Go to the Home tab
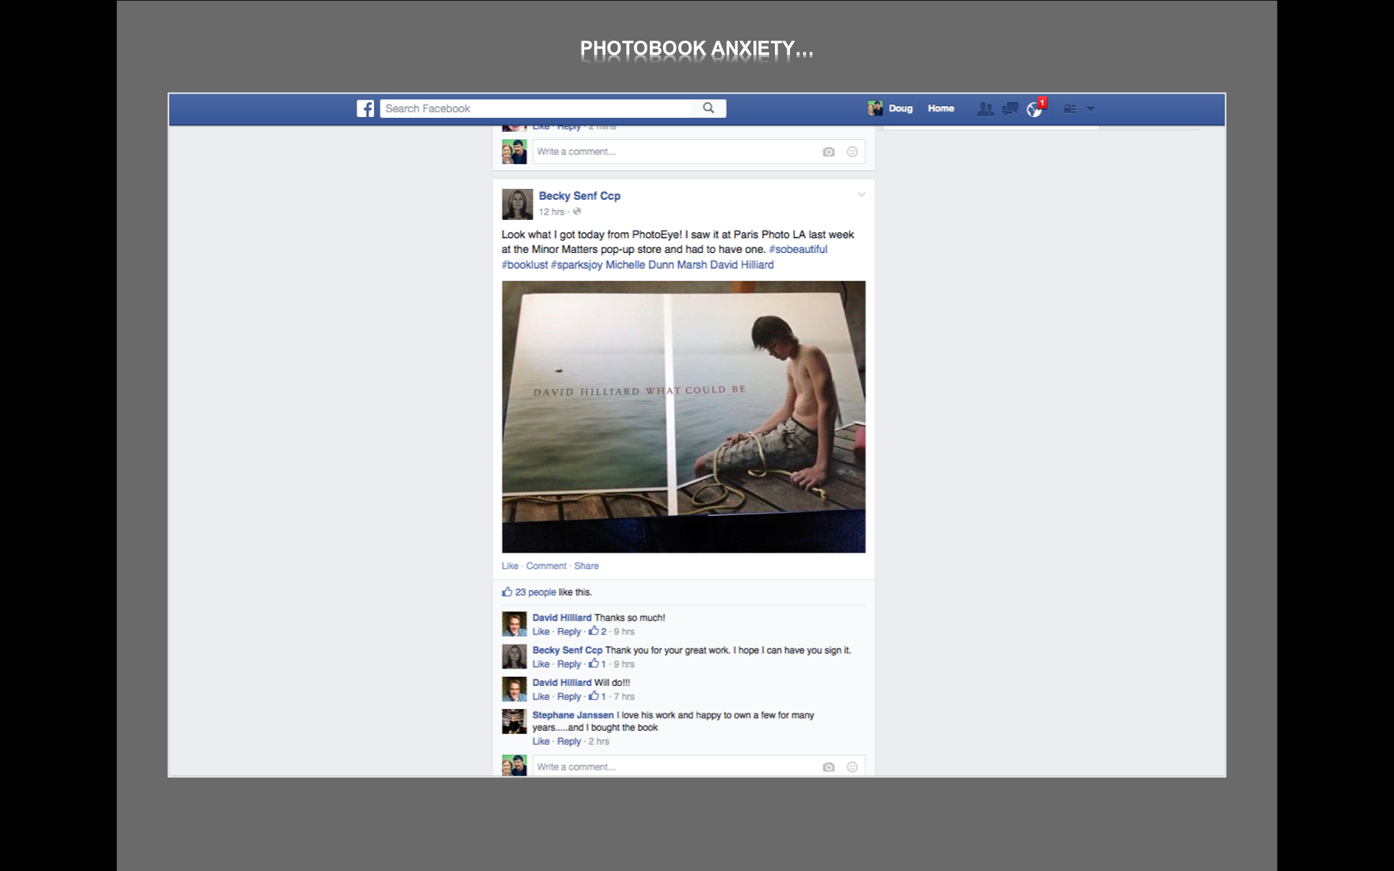This screenshot has width=1394, height=871. pyautogui.click(x=940, y=109)
